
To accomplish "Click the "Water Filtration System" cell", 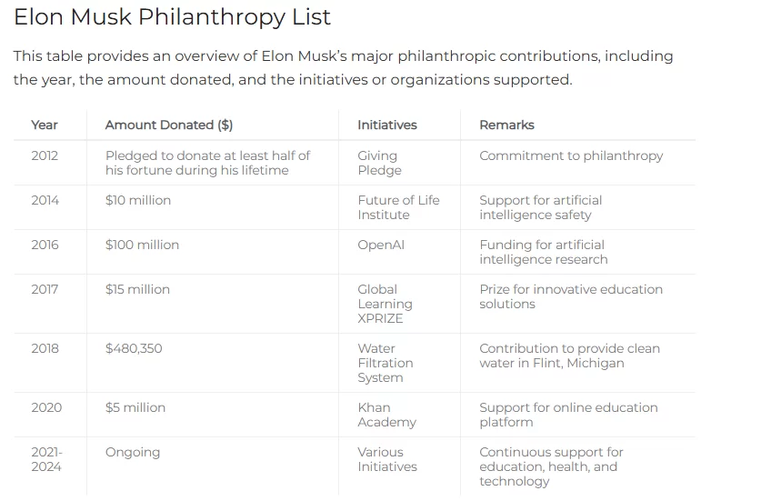I will 385,363.
